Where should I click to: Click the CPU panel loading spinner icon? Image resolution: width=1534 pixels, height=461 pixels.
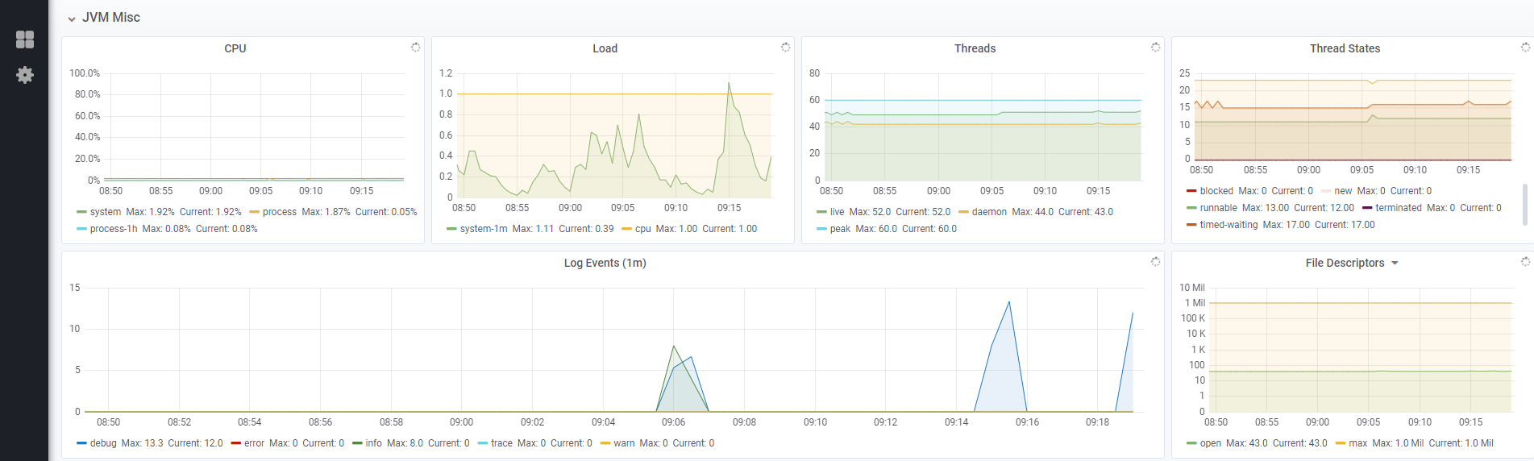click(x=415, y=48)
